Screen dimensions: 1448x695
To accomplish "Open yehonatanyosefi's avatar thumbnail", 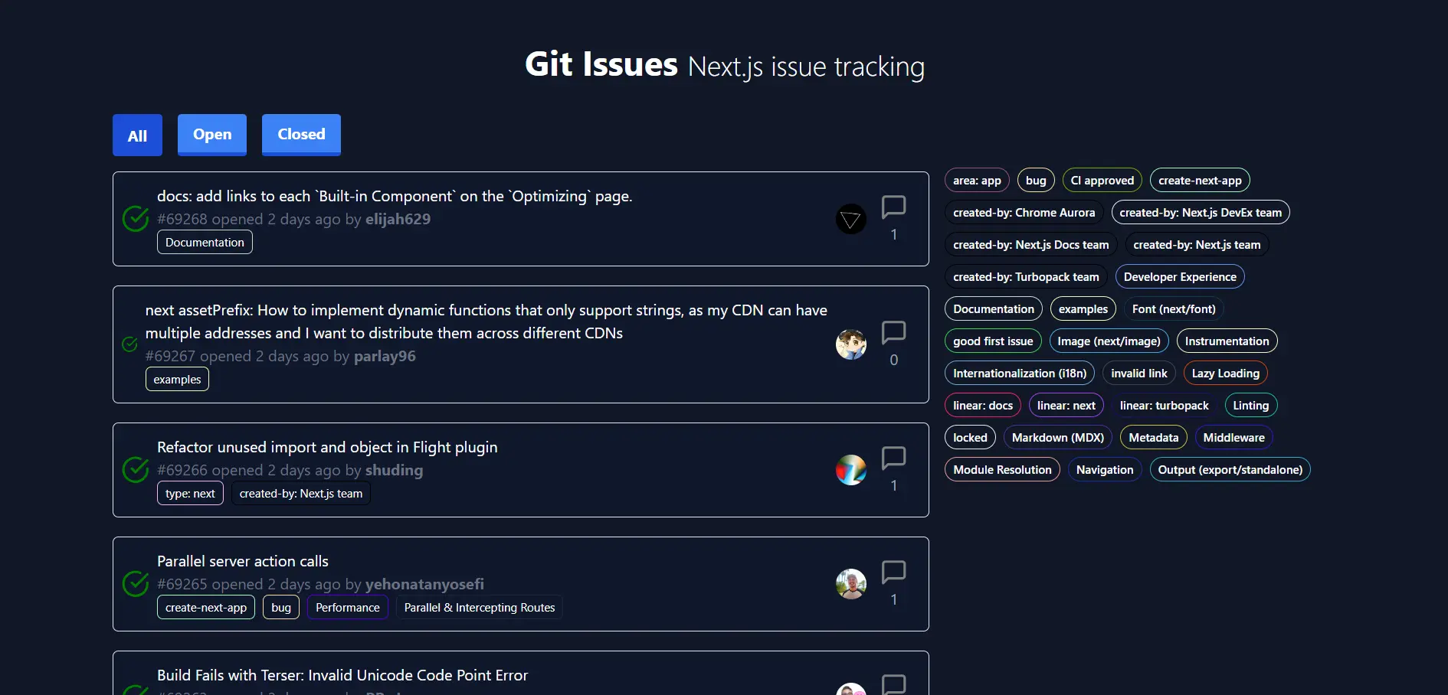I will (x=850, y=584).
